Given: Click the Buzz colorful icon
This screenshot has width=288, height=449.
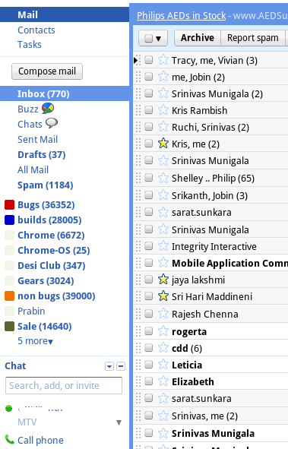Looking at the screenshot, I should point(48,108).
